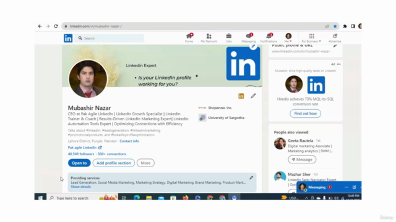Open the Home feed icon

click(189, 38)
